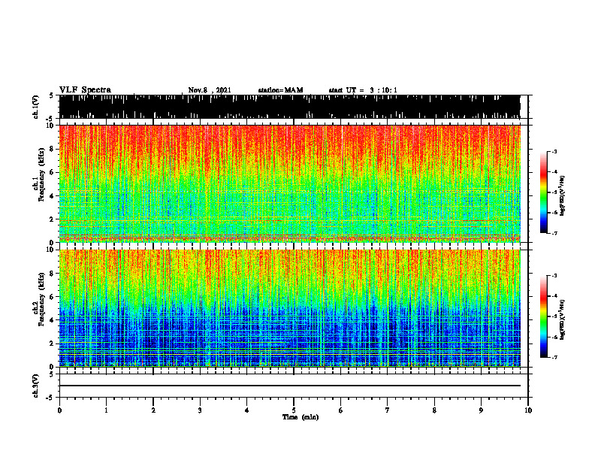This screenshot has height=460, width=595.
Task: Click time axis tick label "6"
Action: 341,410
